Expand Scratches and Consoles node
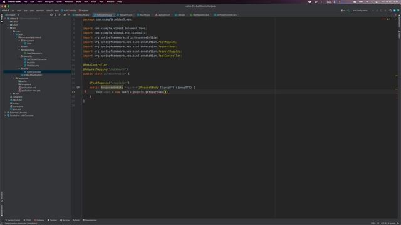This screenshot has height=225, width=401. point(5,116)
